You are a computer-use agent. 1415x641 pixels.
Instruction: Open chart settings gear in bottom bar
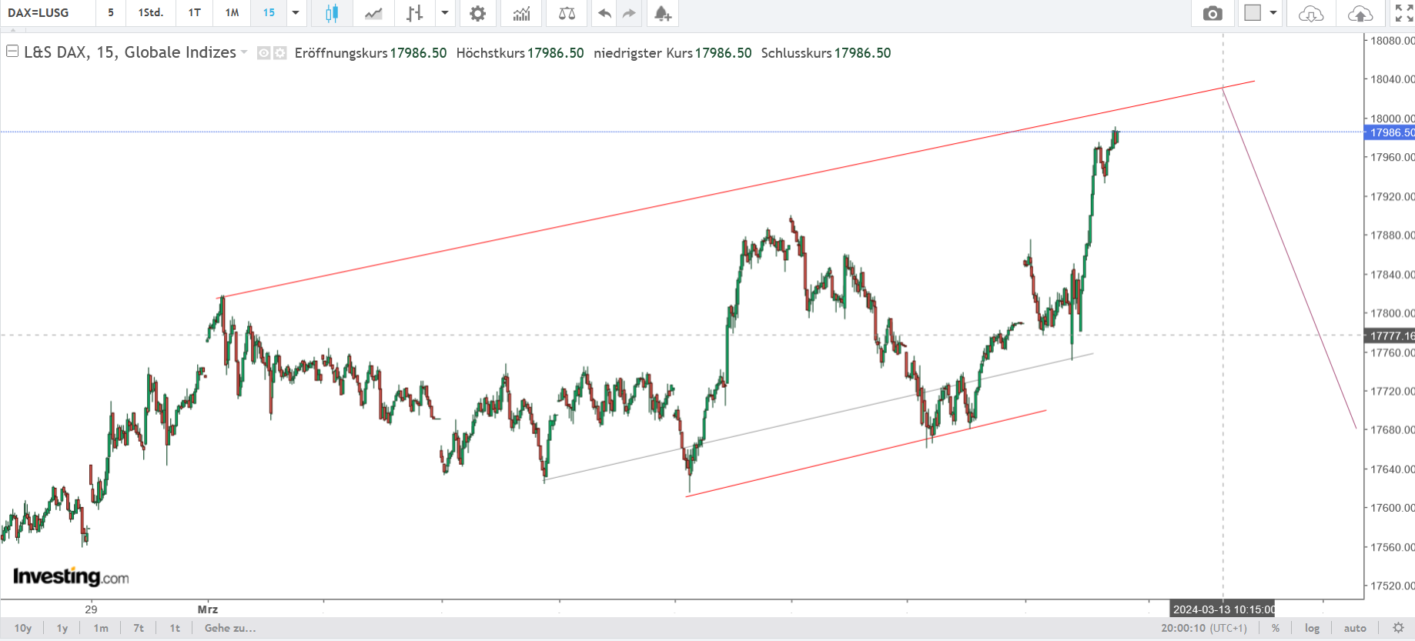point(1398,628)
